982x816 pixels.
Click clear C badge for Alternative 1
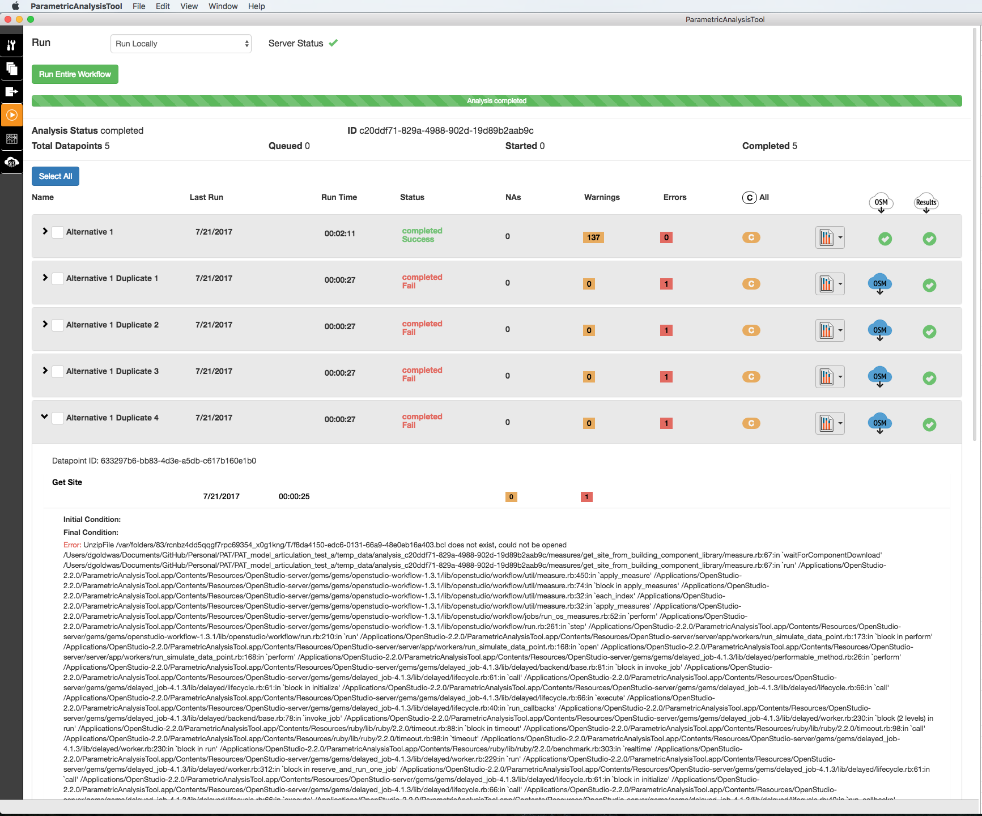751,237
